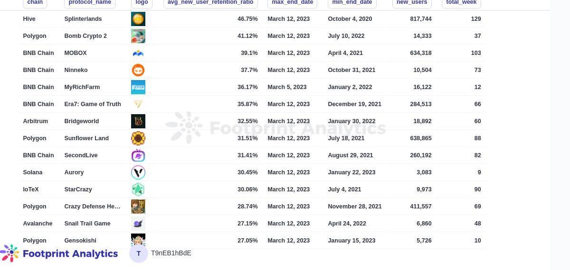Image resolution: width=570 pixels, height=270 pixels.
Task: Open the T9nEB1hBdE author name
Action: click(x=171, y=253)
